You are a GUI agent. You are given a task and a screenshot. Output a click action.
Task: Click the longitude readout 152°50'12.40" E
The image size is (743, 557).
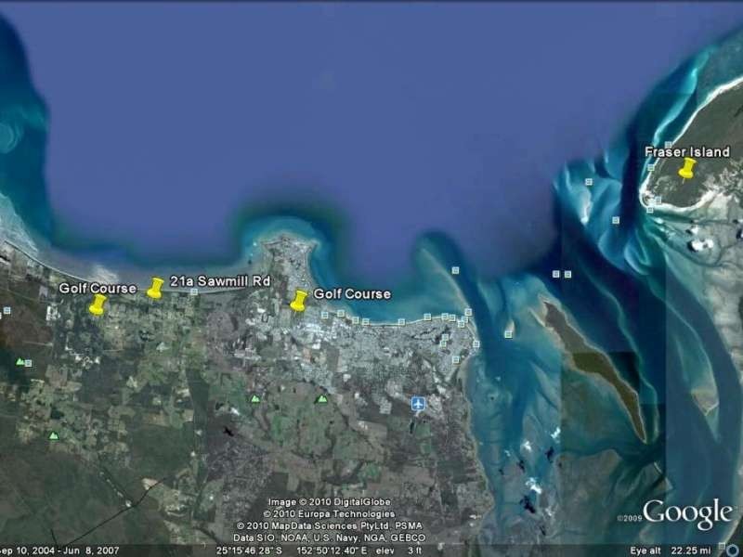pyautogui.click(x=331, y=551)
